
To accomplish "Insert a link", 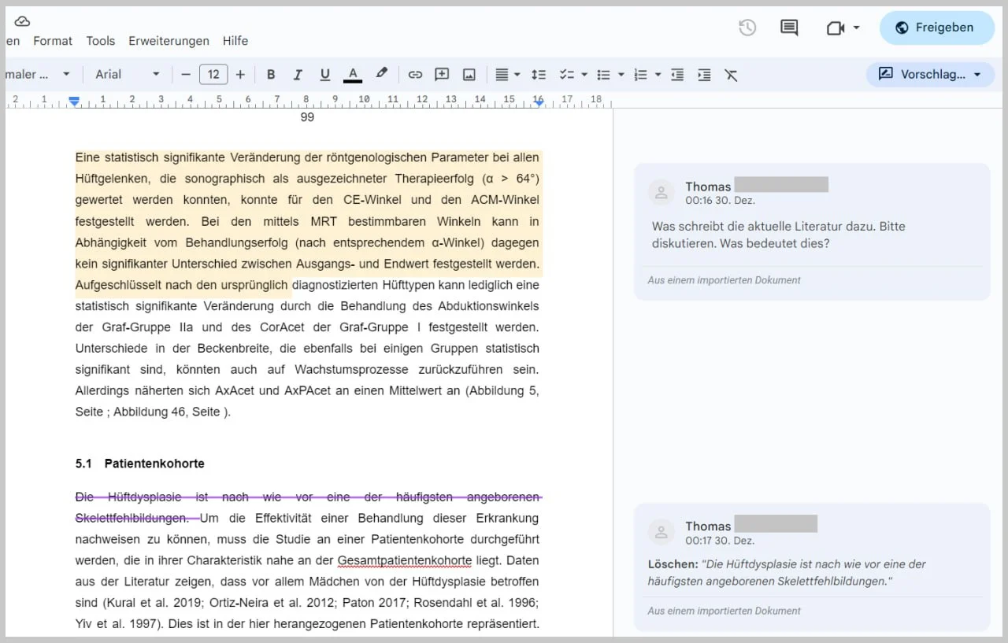I will [415, 74].
